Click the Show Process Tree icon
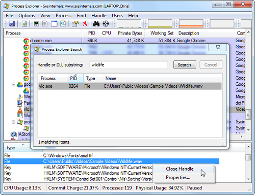The width and height of the screenshot is (255, 195). point(45,24)
